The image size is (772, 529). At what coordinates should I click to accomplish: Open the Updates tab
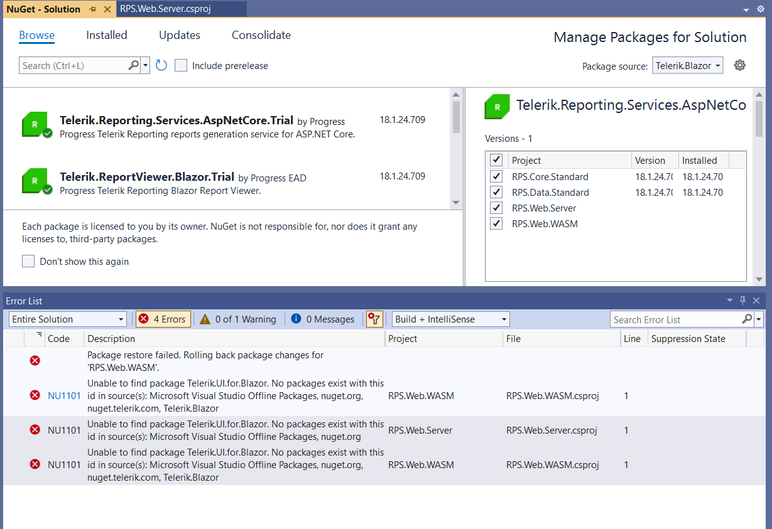click(180, 35)
